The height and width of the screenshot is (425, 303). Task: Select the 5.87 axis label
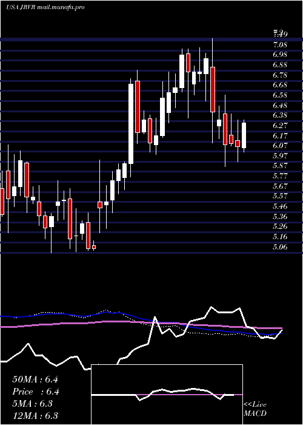click(x=280, y=166)
